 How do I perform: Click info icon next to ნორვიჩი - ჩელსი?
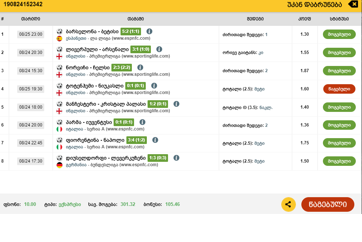[140, 67]
